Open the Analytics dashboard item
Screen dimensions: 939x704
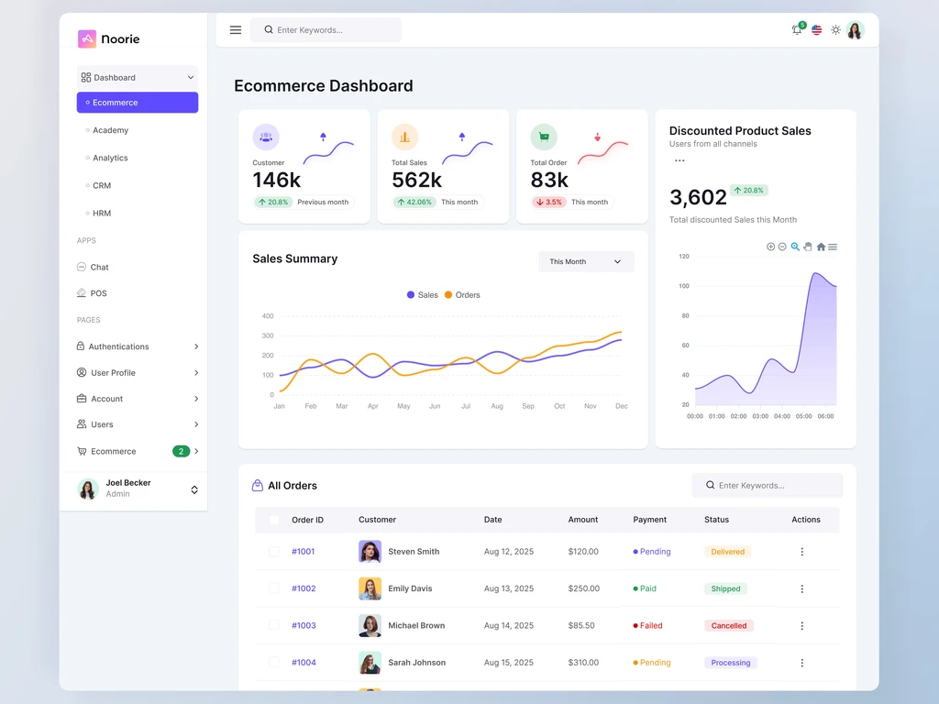click(x=110, y=158)
